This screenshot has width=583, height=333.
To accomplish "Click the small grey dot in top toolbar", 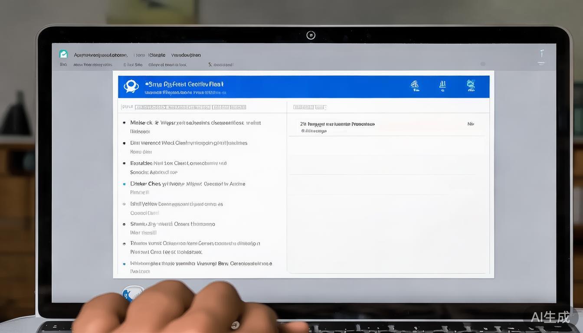I will tap(483, 64).
